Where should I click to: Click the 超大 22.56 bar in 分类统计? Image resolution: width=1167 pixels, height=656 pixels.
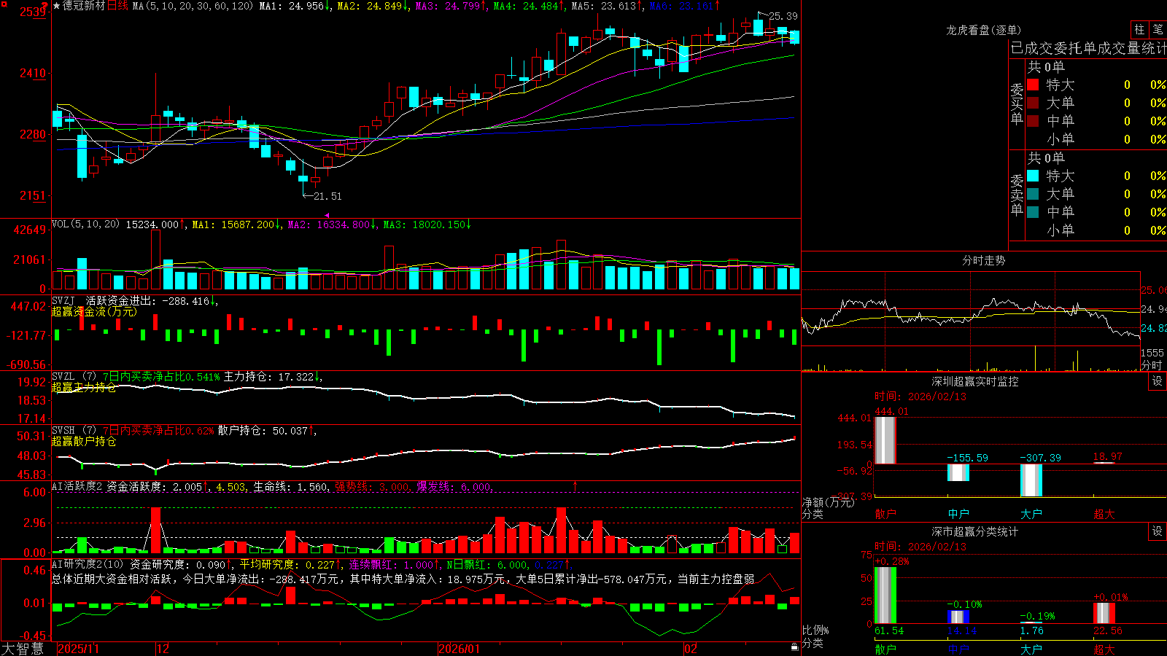tap(1104, 613)
